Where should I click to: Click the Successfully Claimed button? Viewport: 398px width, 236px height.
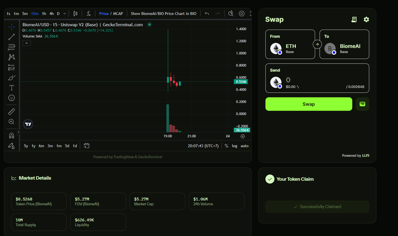(x=317, y=206)
